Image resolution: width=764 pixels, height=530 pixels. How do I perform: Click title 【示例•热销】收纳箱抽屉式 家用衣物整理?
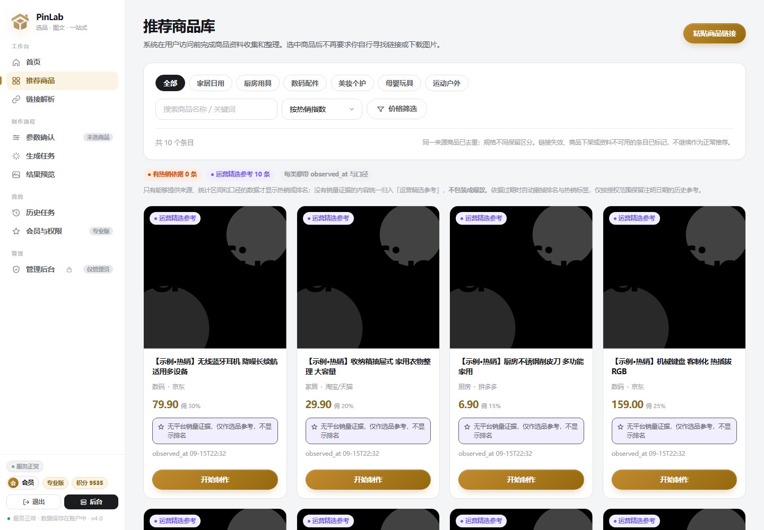368,366
